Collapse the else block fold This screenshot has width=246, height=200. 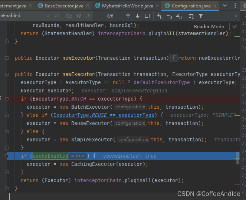[7, 131]
